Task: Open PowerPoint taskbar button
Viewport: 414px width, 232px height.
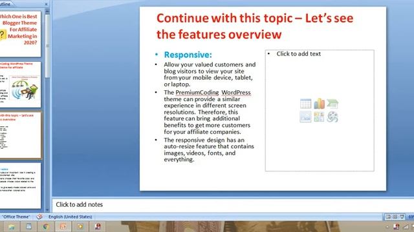Action: coord(63,226)
